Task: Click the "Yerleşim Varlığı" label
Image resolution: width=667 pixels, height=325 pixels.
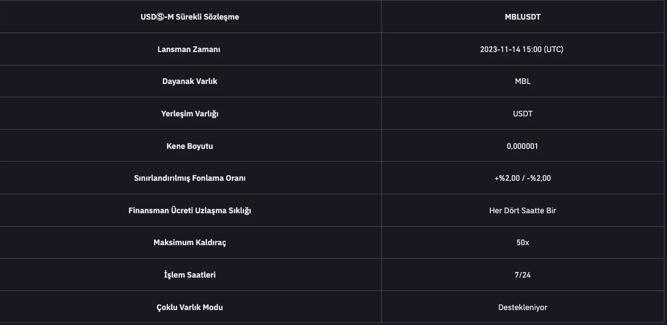Action: [x=190, y=114]
